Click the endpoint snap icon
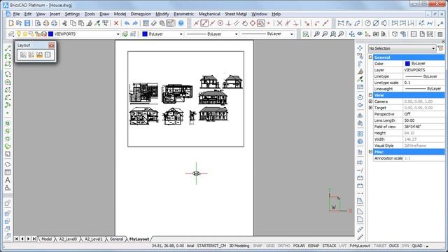Screen dimensions: 448x252 tap(204, 23)
